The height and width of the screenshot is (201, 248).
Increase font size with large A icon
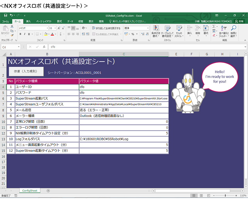pyautogui.click(x=59, y=28)
